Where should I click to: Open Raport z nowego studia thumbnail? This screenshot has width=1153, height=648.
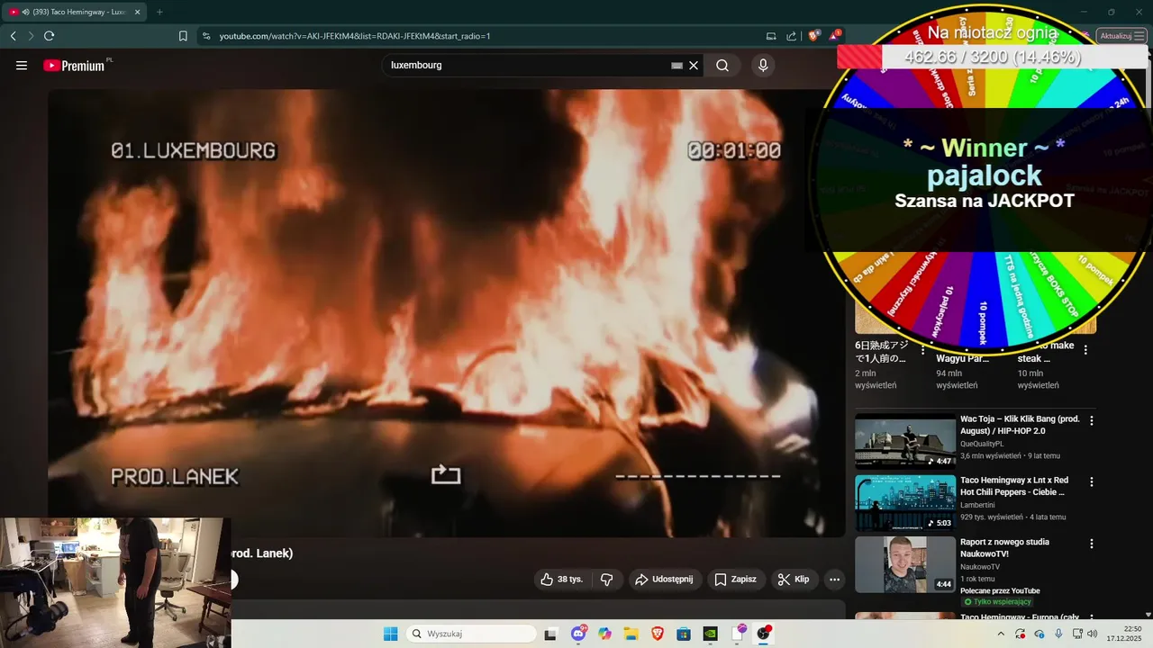tap(904, 565)
